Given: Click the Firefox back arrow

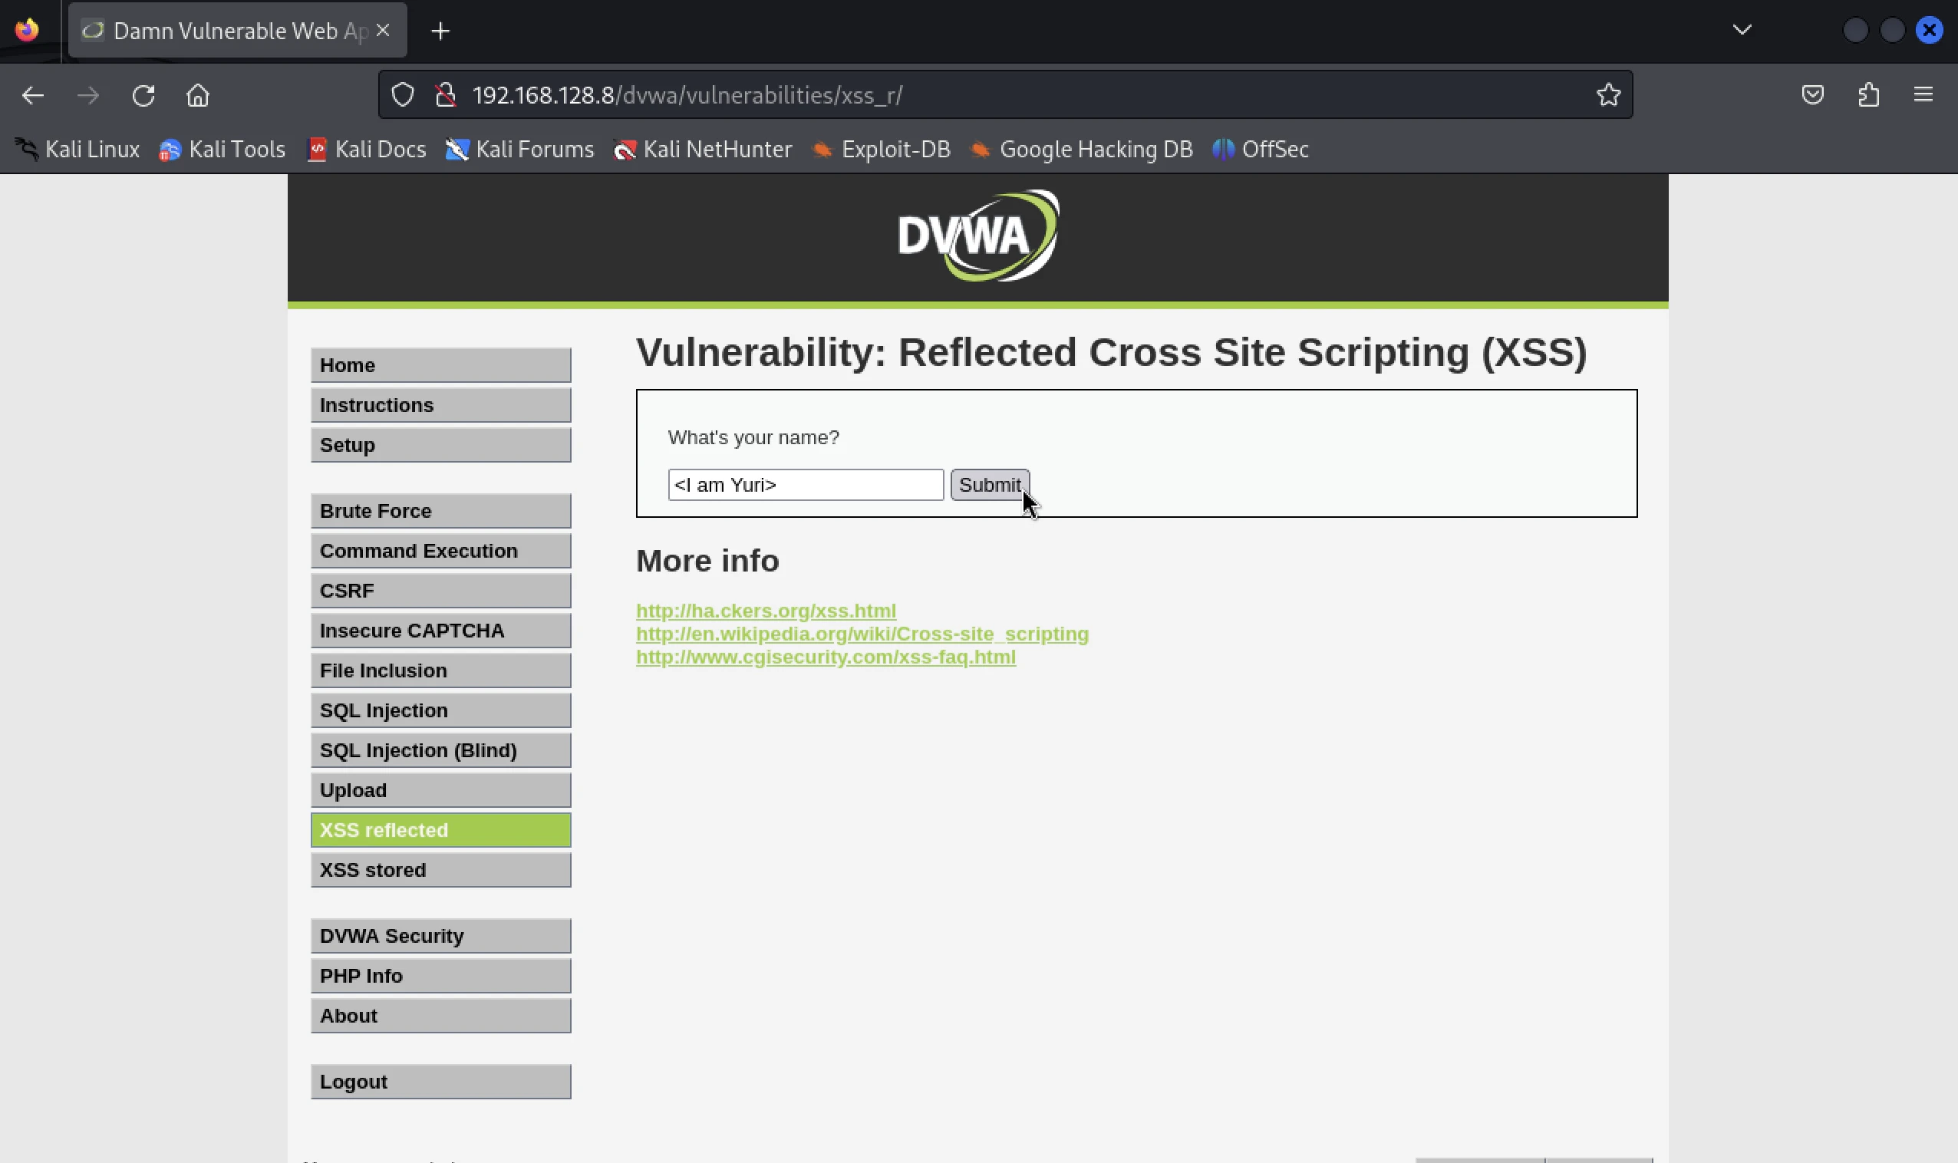Looking at the screenshot, I should 33,96.
